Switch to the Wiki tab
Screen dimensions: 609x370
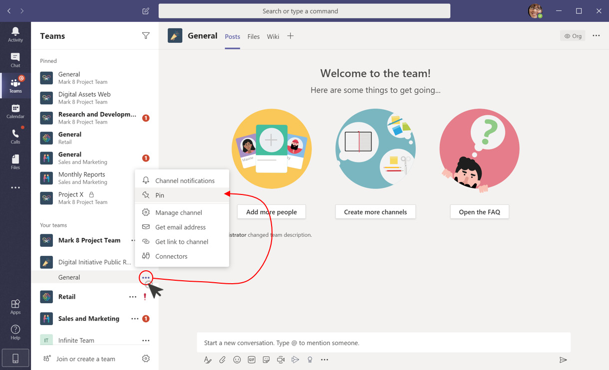click(x=273, y=36)
